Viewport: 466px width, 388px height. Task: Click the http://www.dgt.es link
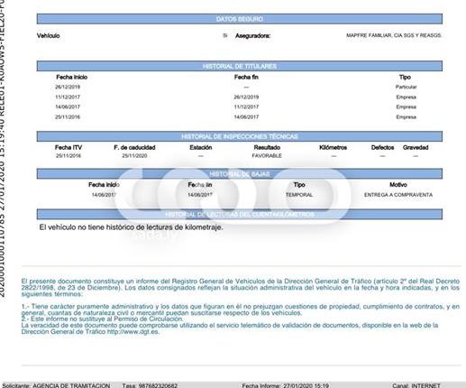click(x=133, y=332)
